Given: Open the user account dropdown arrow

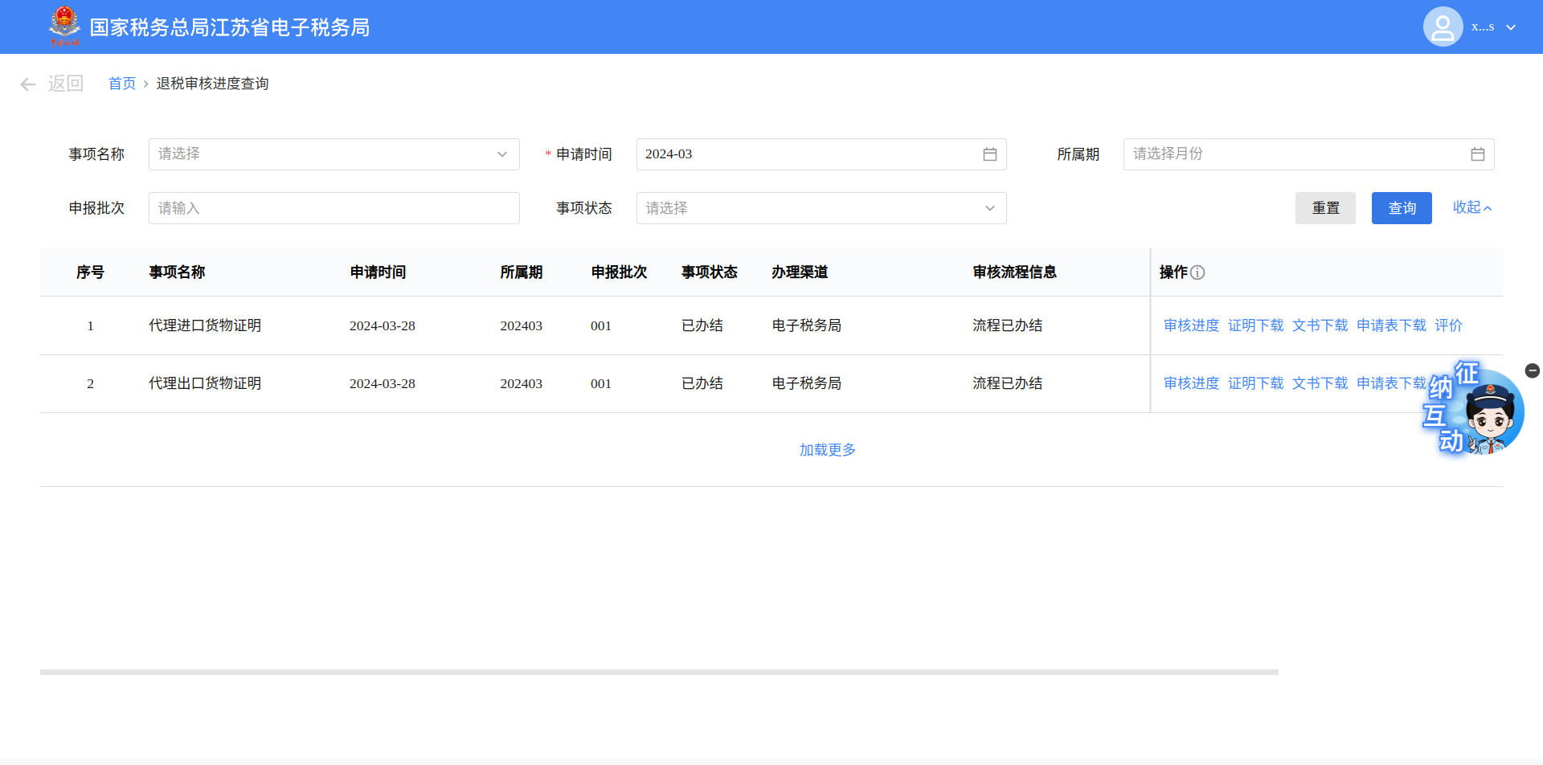Looking at the screenshot, I should [x=1511, y=27].
